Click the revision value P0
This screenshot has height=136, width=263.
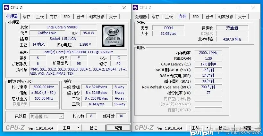119,64
